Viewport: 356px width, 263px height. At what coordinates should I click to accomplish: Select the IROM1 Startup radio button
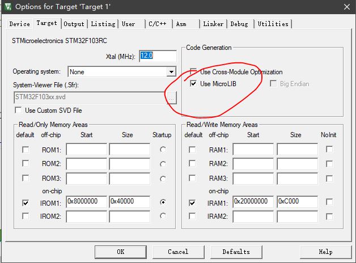tap(163, 202)
